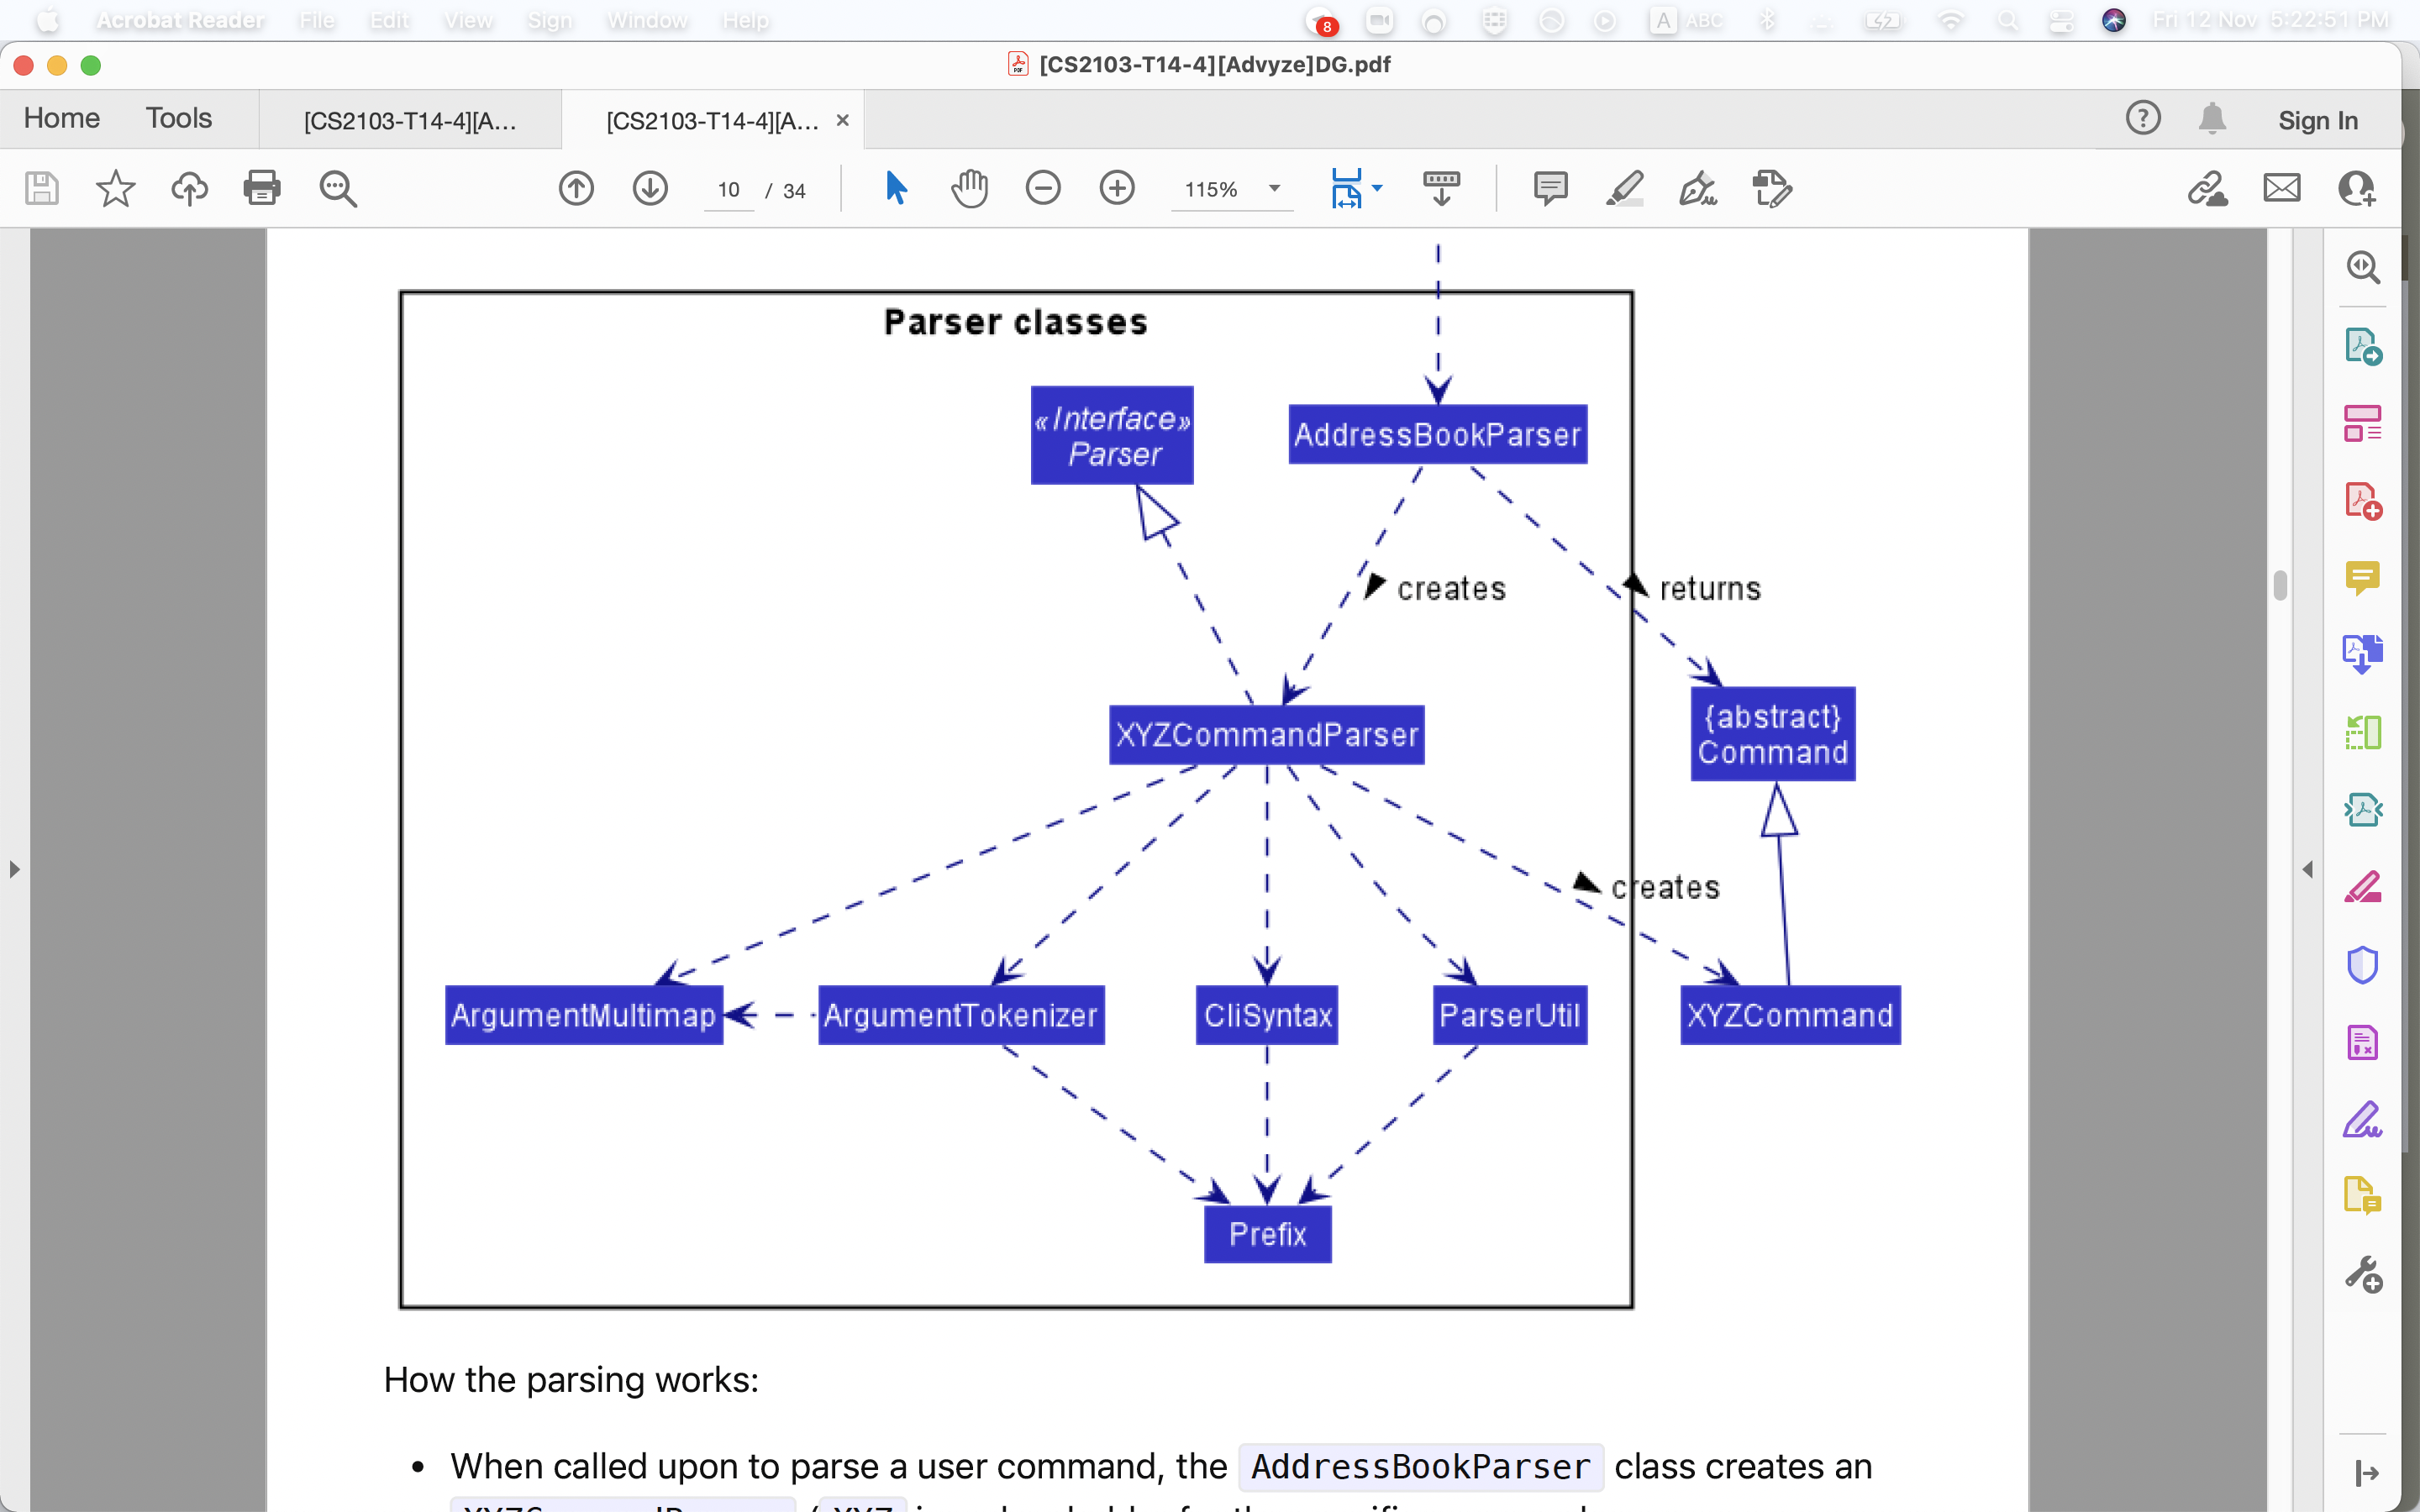Open the Home view
Image resolution: width=2420 pixels, height=1512 pixels.
pos(62,118)
